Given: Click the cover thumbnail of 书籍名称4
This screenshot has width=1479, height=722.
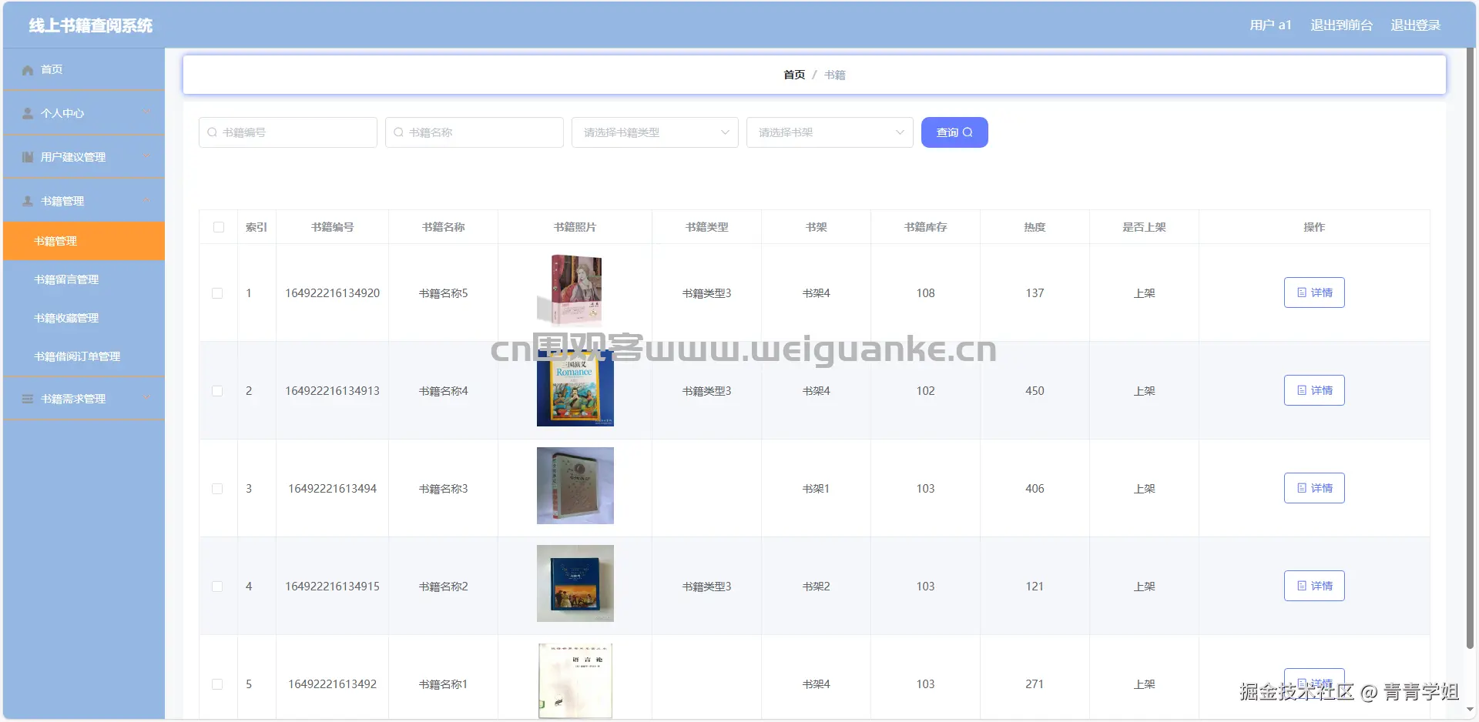Looking at the screenshot, I should (575, 389).
